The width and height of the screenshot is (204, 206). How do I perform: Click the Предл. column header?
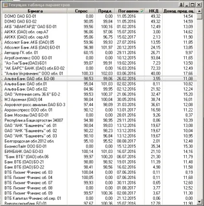pos(105,11)
